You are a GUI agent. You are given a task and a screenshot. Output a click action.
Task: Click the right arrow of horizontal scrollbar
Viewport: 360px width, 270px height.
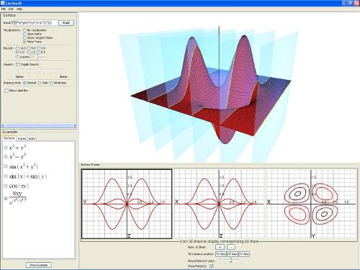coord(74,125)
